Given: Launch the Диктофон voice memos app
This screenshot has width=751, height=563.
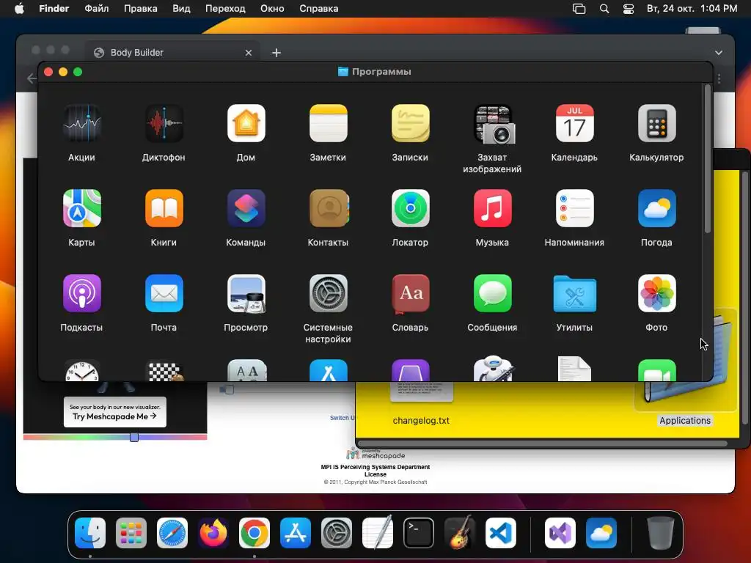Looking at the screenshot, I should (x=164, y=123).
